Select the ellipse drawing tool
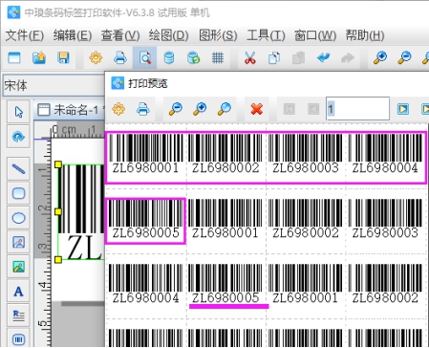Screen dimensions: 429x348 (x=18, y=218)
